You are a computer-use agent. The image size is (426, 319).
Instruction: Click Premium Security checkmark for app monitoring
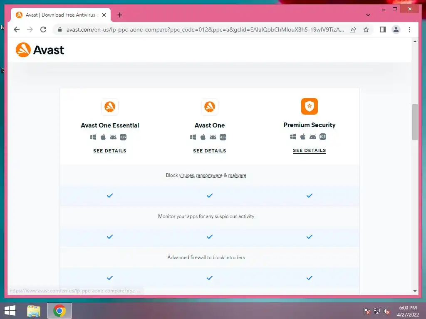tap(310, 237)
